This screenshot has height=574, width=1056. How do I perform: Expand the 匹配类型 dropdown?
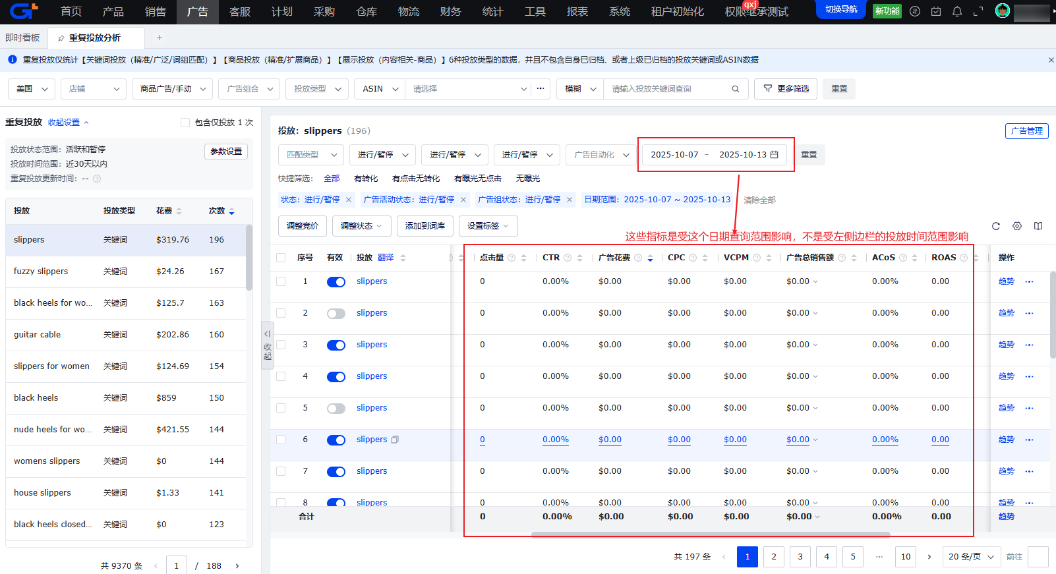pos(311,155)
